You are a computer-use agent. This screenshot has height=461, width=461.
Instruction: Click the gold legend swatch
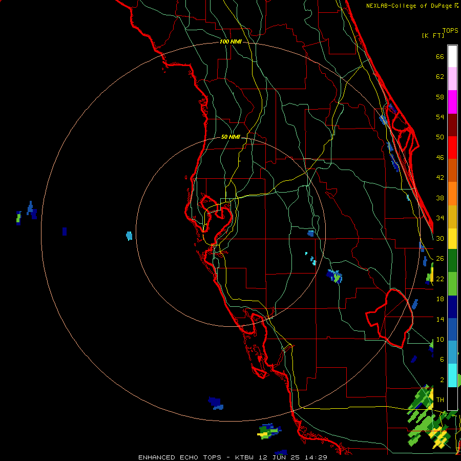pyautogui.click(x=452, y=217)
